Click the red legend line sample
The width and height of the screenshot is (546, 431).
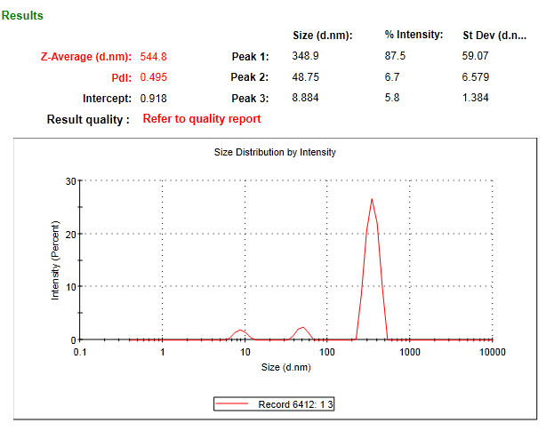pyautogui.click(x=234, y=404)
